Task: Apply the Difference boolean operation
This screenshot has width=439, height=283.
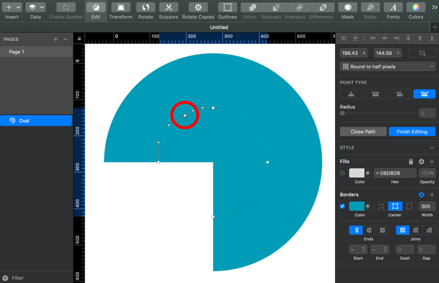Action: (323, 7)
